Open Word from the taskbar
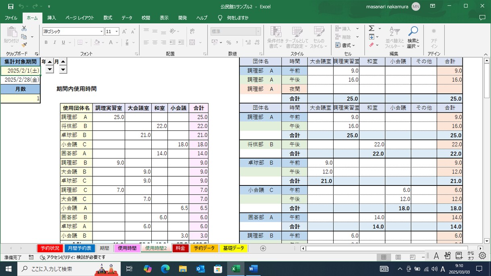The width and height of the screenshot is (491, 276). click(253, 269)
